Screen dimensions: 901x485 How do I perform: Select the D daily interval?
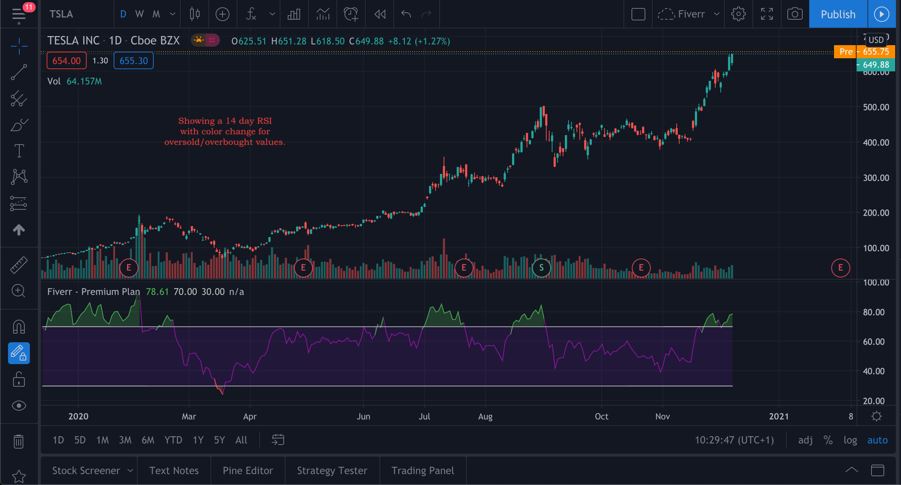[x=123, y=14]
